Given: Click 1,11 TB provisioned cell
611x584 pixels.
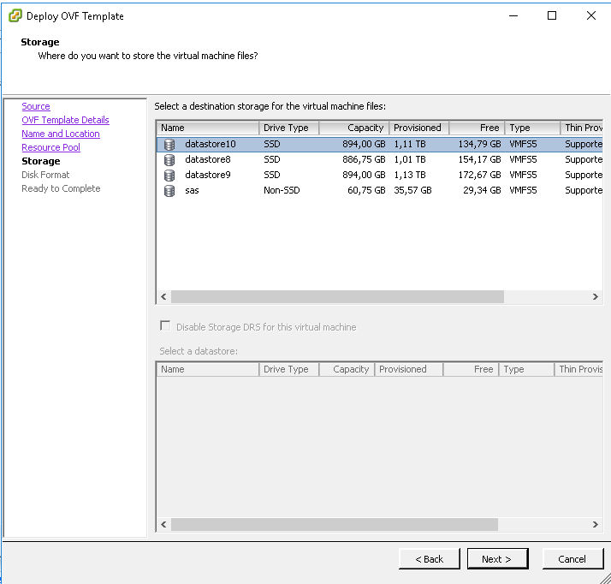Looking at the screenshot, I should (410, 144).
